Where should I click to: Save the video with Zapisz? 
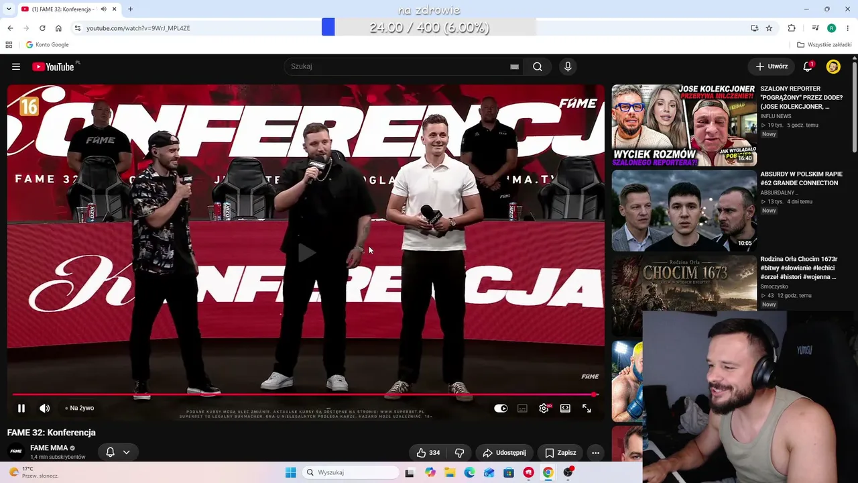tap(560, 453)
